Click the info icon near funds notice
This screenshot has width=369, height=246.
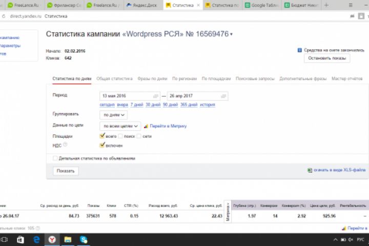click(300, 50)
